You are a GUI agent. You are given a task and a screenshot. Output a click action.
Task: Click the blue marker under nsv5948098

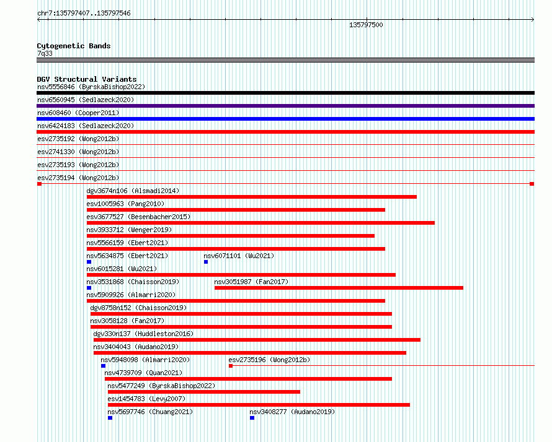coord(103,366)
